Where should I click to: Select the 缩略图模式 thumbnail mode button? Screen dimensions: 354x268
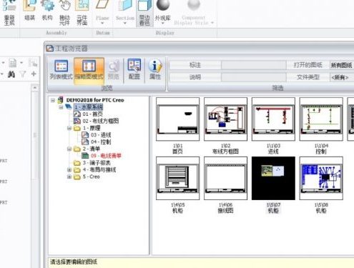(89, 70)
